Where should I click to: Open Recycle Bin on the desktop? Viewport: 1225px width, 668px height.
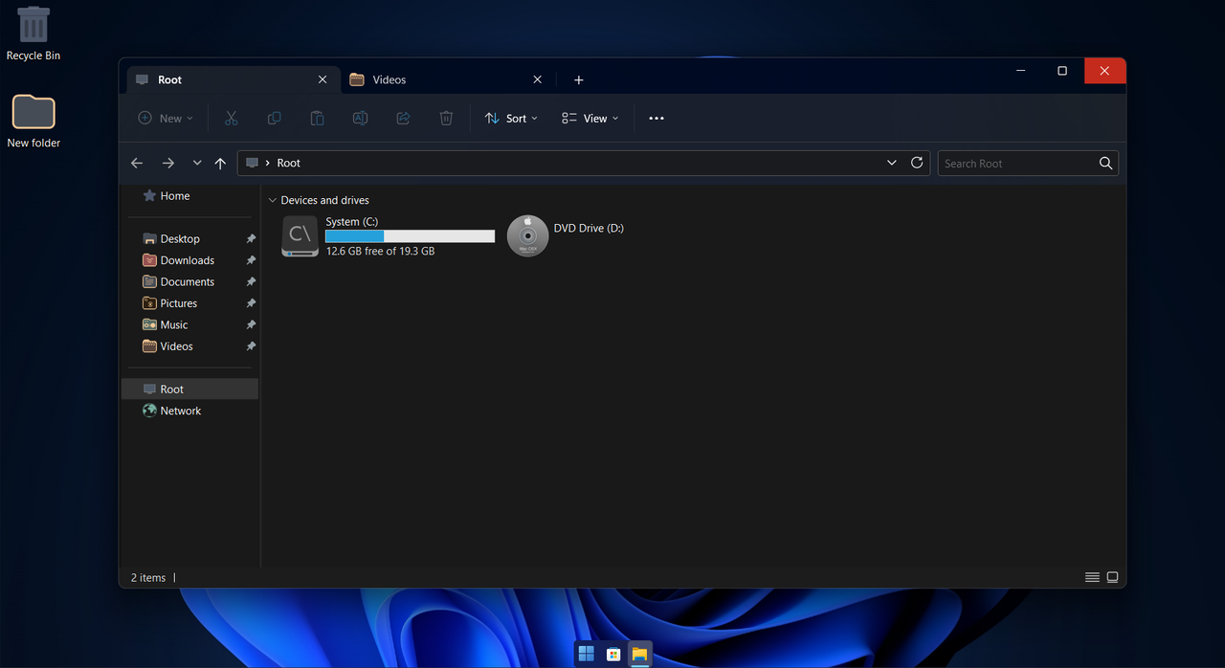(x=33, y=33)
